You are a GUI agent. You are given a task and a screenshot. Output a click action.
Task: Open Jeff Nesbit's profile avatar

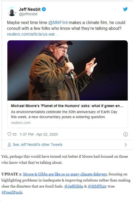click(12, 11)
